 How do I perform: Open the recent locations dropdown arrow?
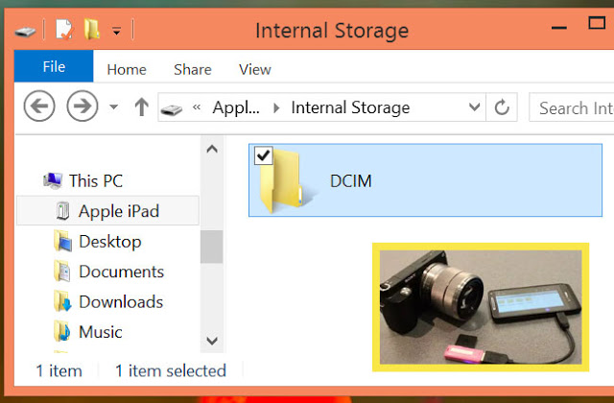tap(113, 107)
